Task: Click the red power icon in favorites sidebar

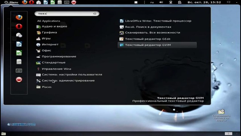Action: [19, 80]
